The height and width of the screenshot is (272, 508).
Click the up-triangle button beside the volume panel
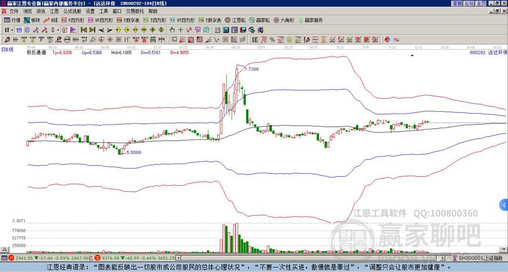point(4,249)
